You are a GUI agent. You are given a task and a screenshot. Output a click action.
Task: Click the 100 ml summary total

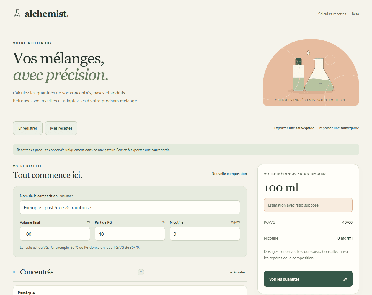coord(281,188)
